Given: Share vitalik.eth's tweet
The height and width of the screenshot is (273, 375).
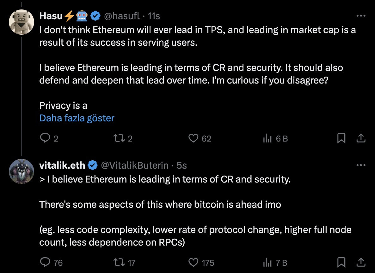Looking at the screenshot, I should (361, 262).
